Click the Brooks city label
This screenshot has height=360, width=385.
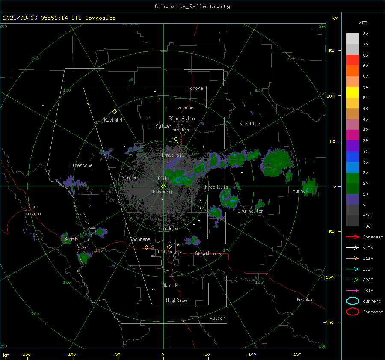[x=304, y=300]
